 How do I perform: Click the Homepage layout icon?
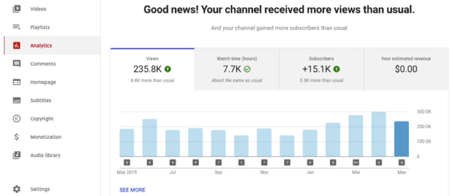(x=17, y=82)
